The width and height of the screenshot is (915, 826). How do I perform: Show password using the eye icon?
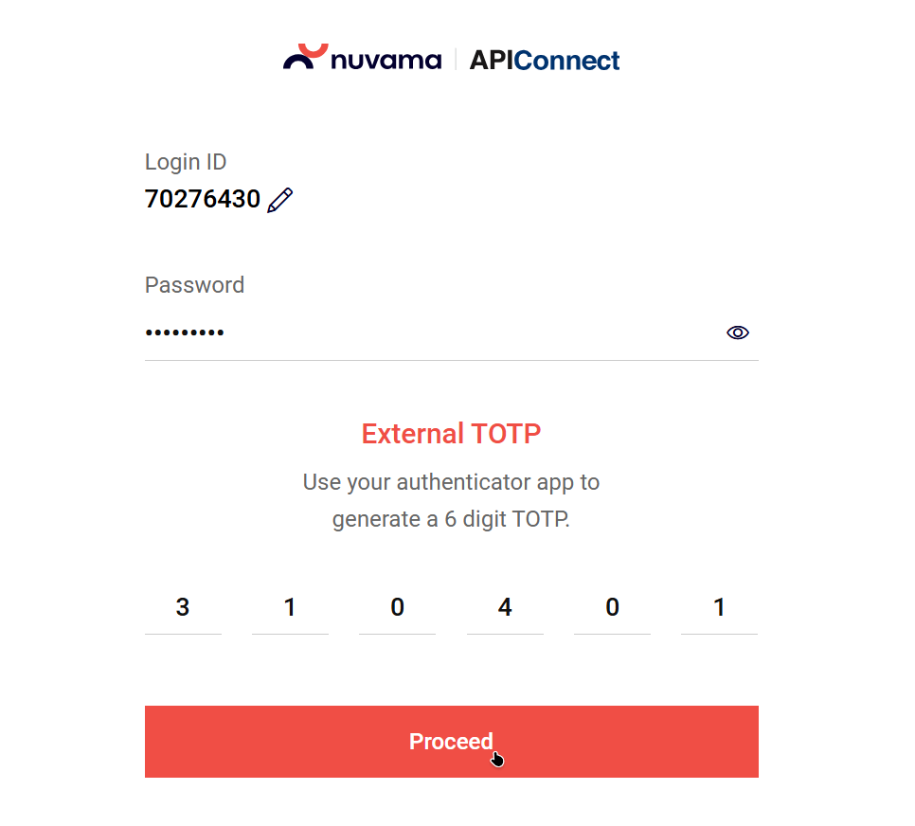(738, 332)
